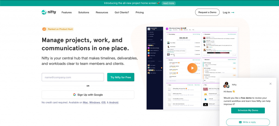Open the Got Clients? page
The width and height of the screenshot is (279, 126).
[x=122, y=12]
